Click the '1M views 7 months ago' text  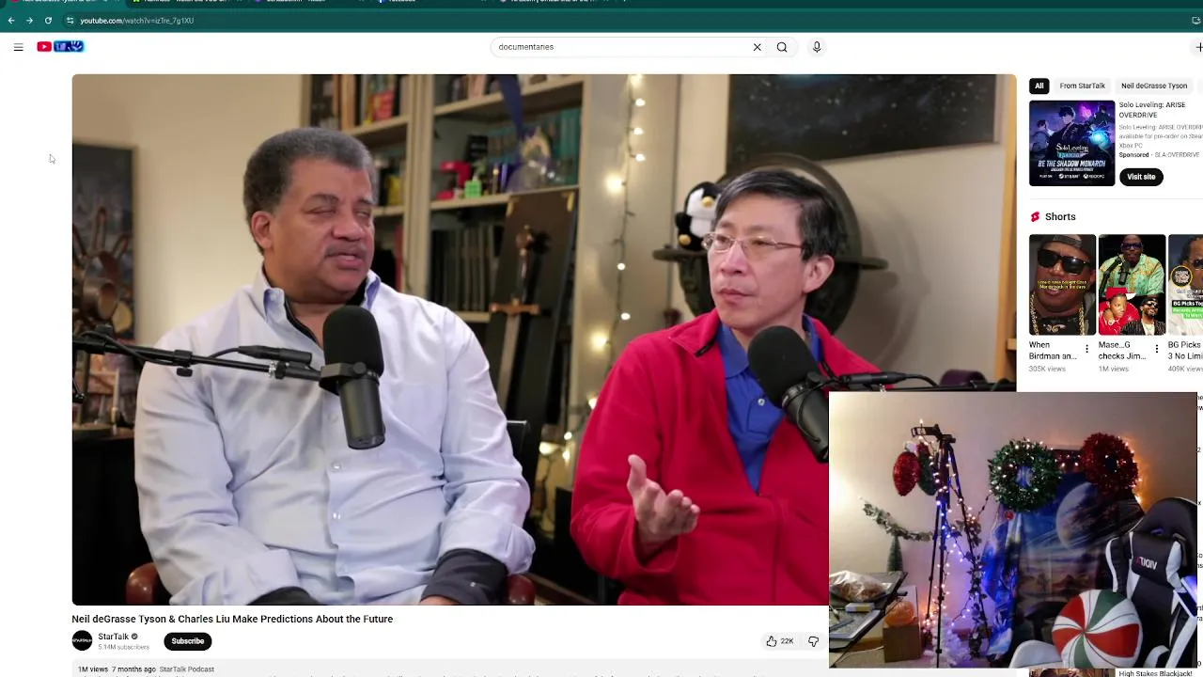click(x=117, y=669)
